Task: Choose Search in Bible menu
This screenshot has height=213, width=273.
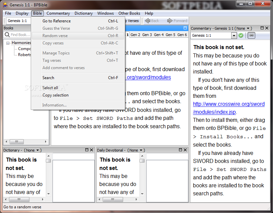Action: [78, 78]
